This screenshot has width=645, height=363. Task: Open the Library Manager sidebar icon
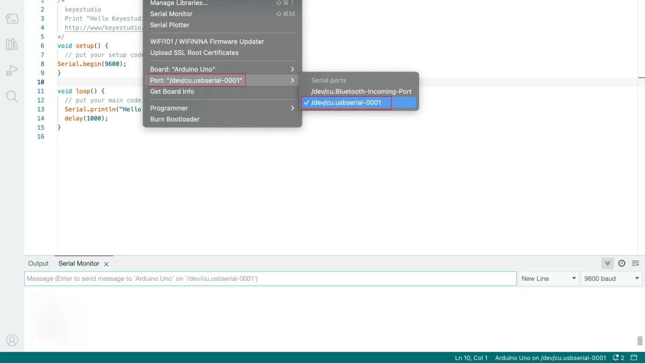12,44
